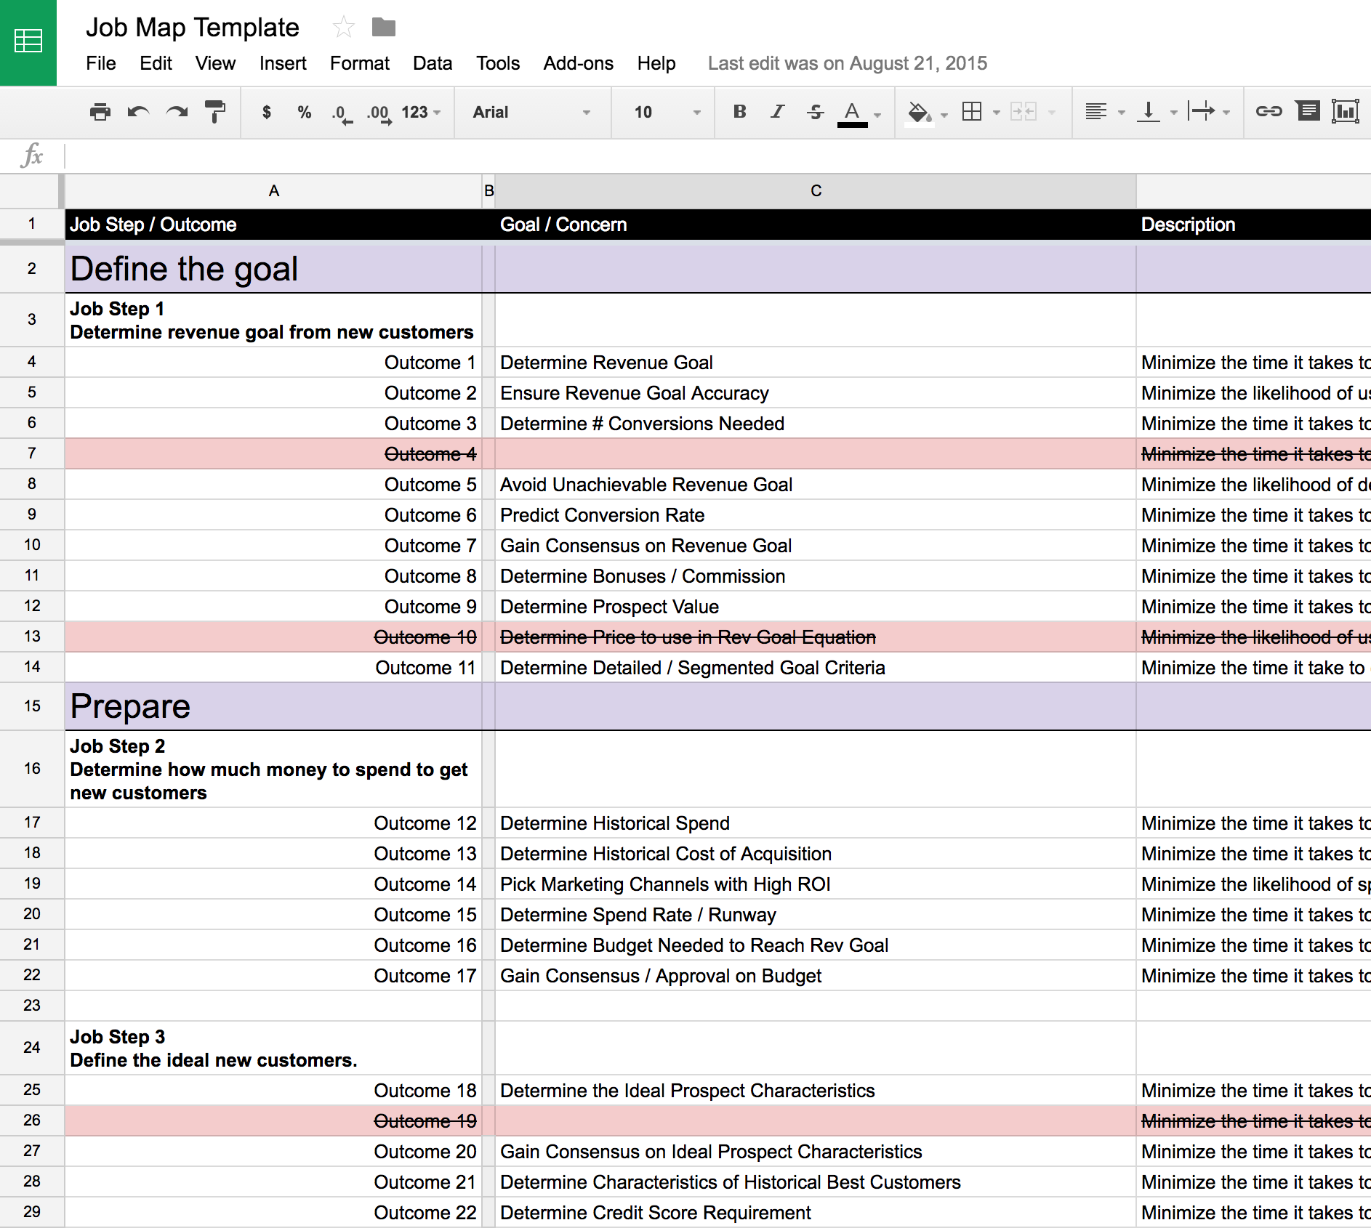Expand the merge cells dropdown arrow
Image resolution: width=1371 pixels, height=1228 pixels.
point(1052,113)
